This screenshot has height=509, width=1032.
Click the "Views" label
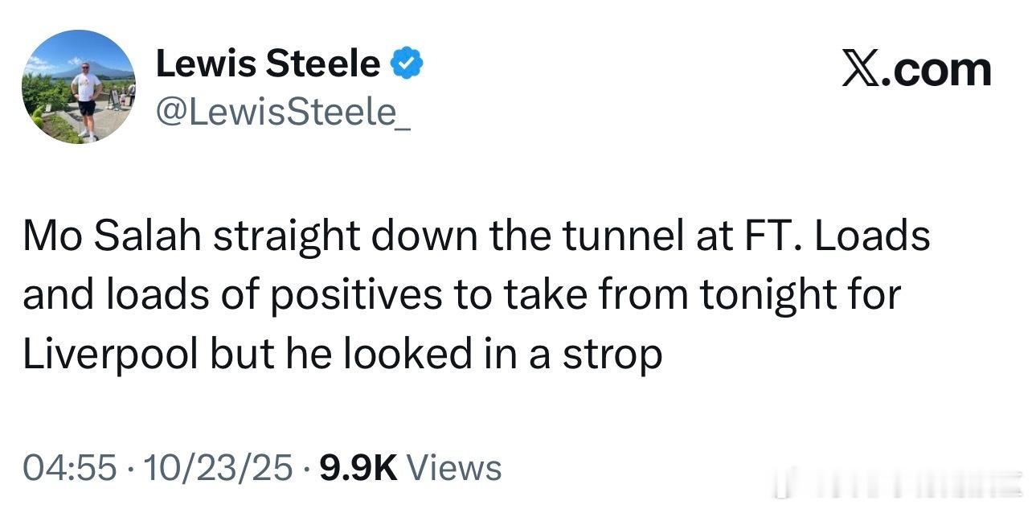tap(455, 468)
